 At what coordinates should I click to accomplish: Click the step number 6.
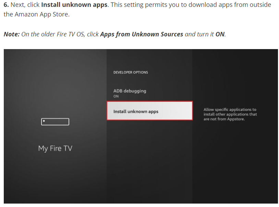[6, 5]
